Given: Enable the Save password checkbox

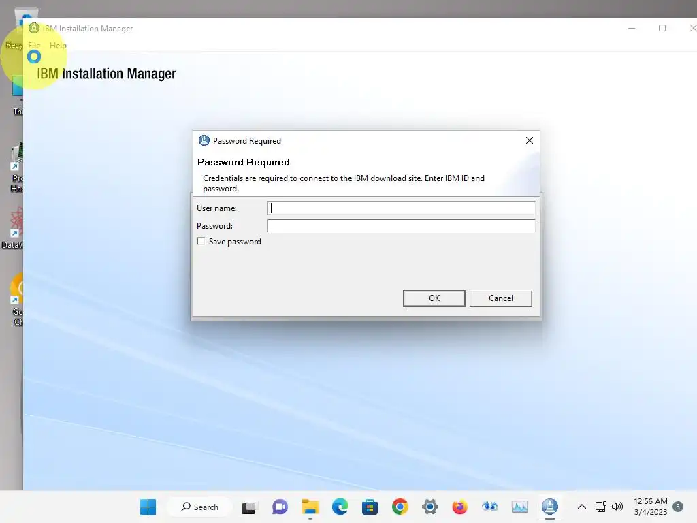Looking at the screenshot, I should click(201, 242).
